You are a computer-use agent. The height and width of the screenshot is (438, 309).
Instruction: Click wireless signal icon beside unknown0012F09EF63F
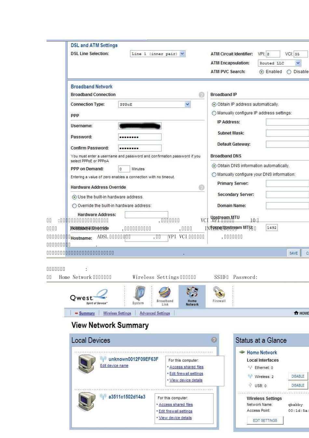click(x=103, y=359)
